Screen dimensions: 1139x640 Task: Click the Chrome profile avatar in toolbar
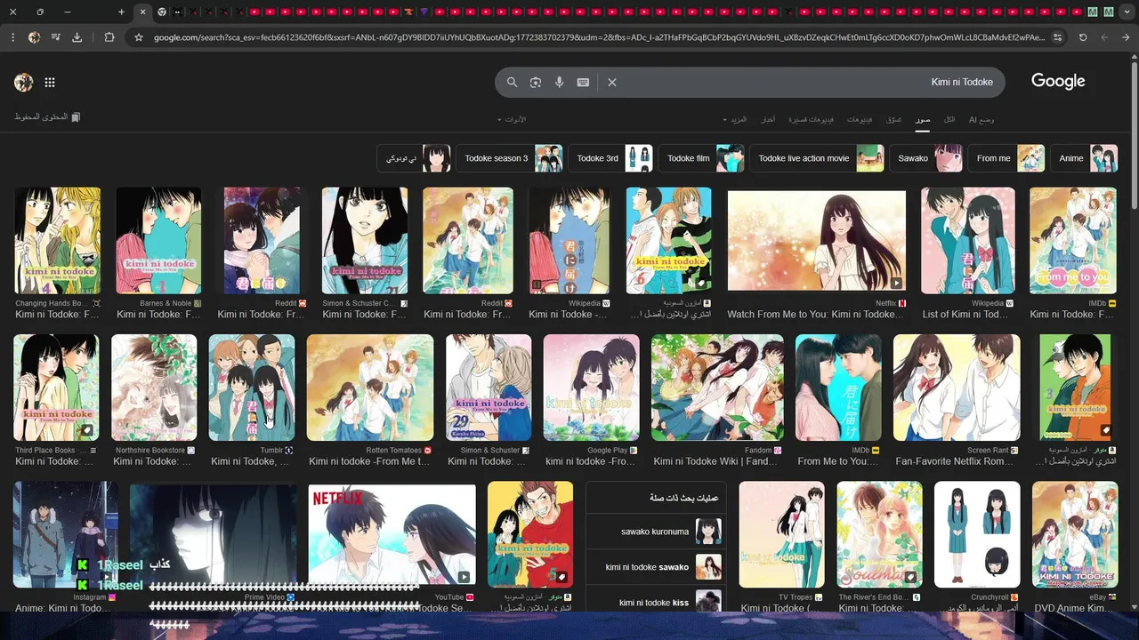coord(34,37)
